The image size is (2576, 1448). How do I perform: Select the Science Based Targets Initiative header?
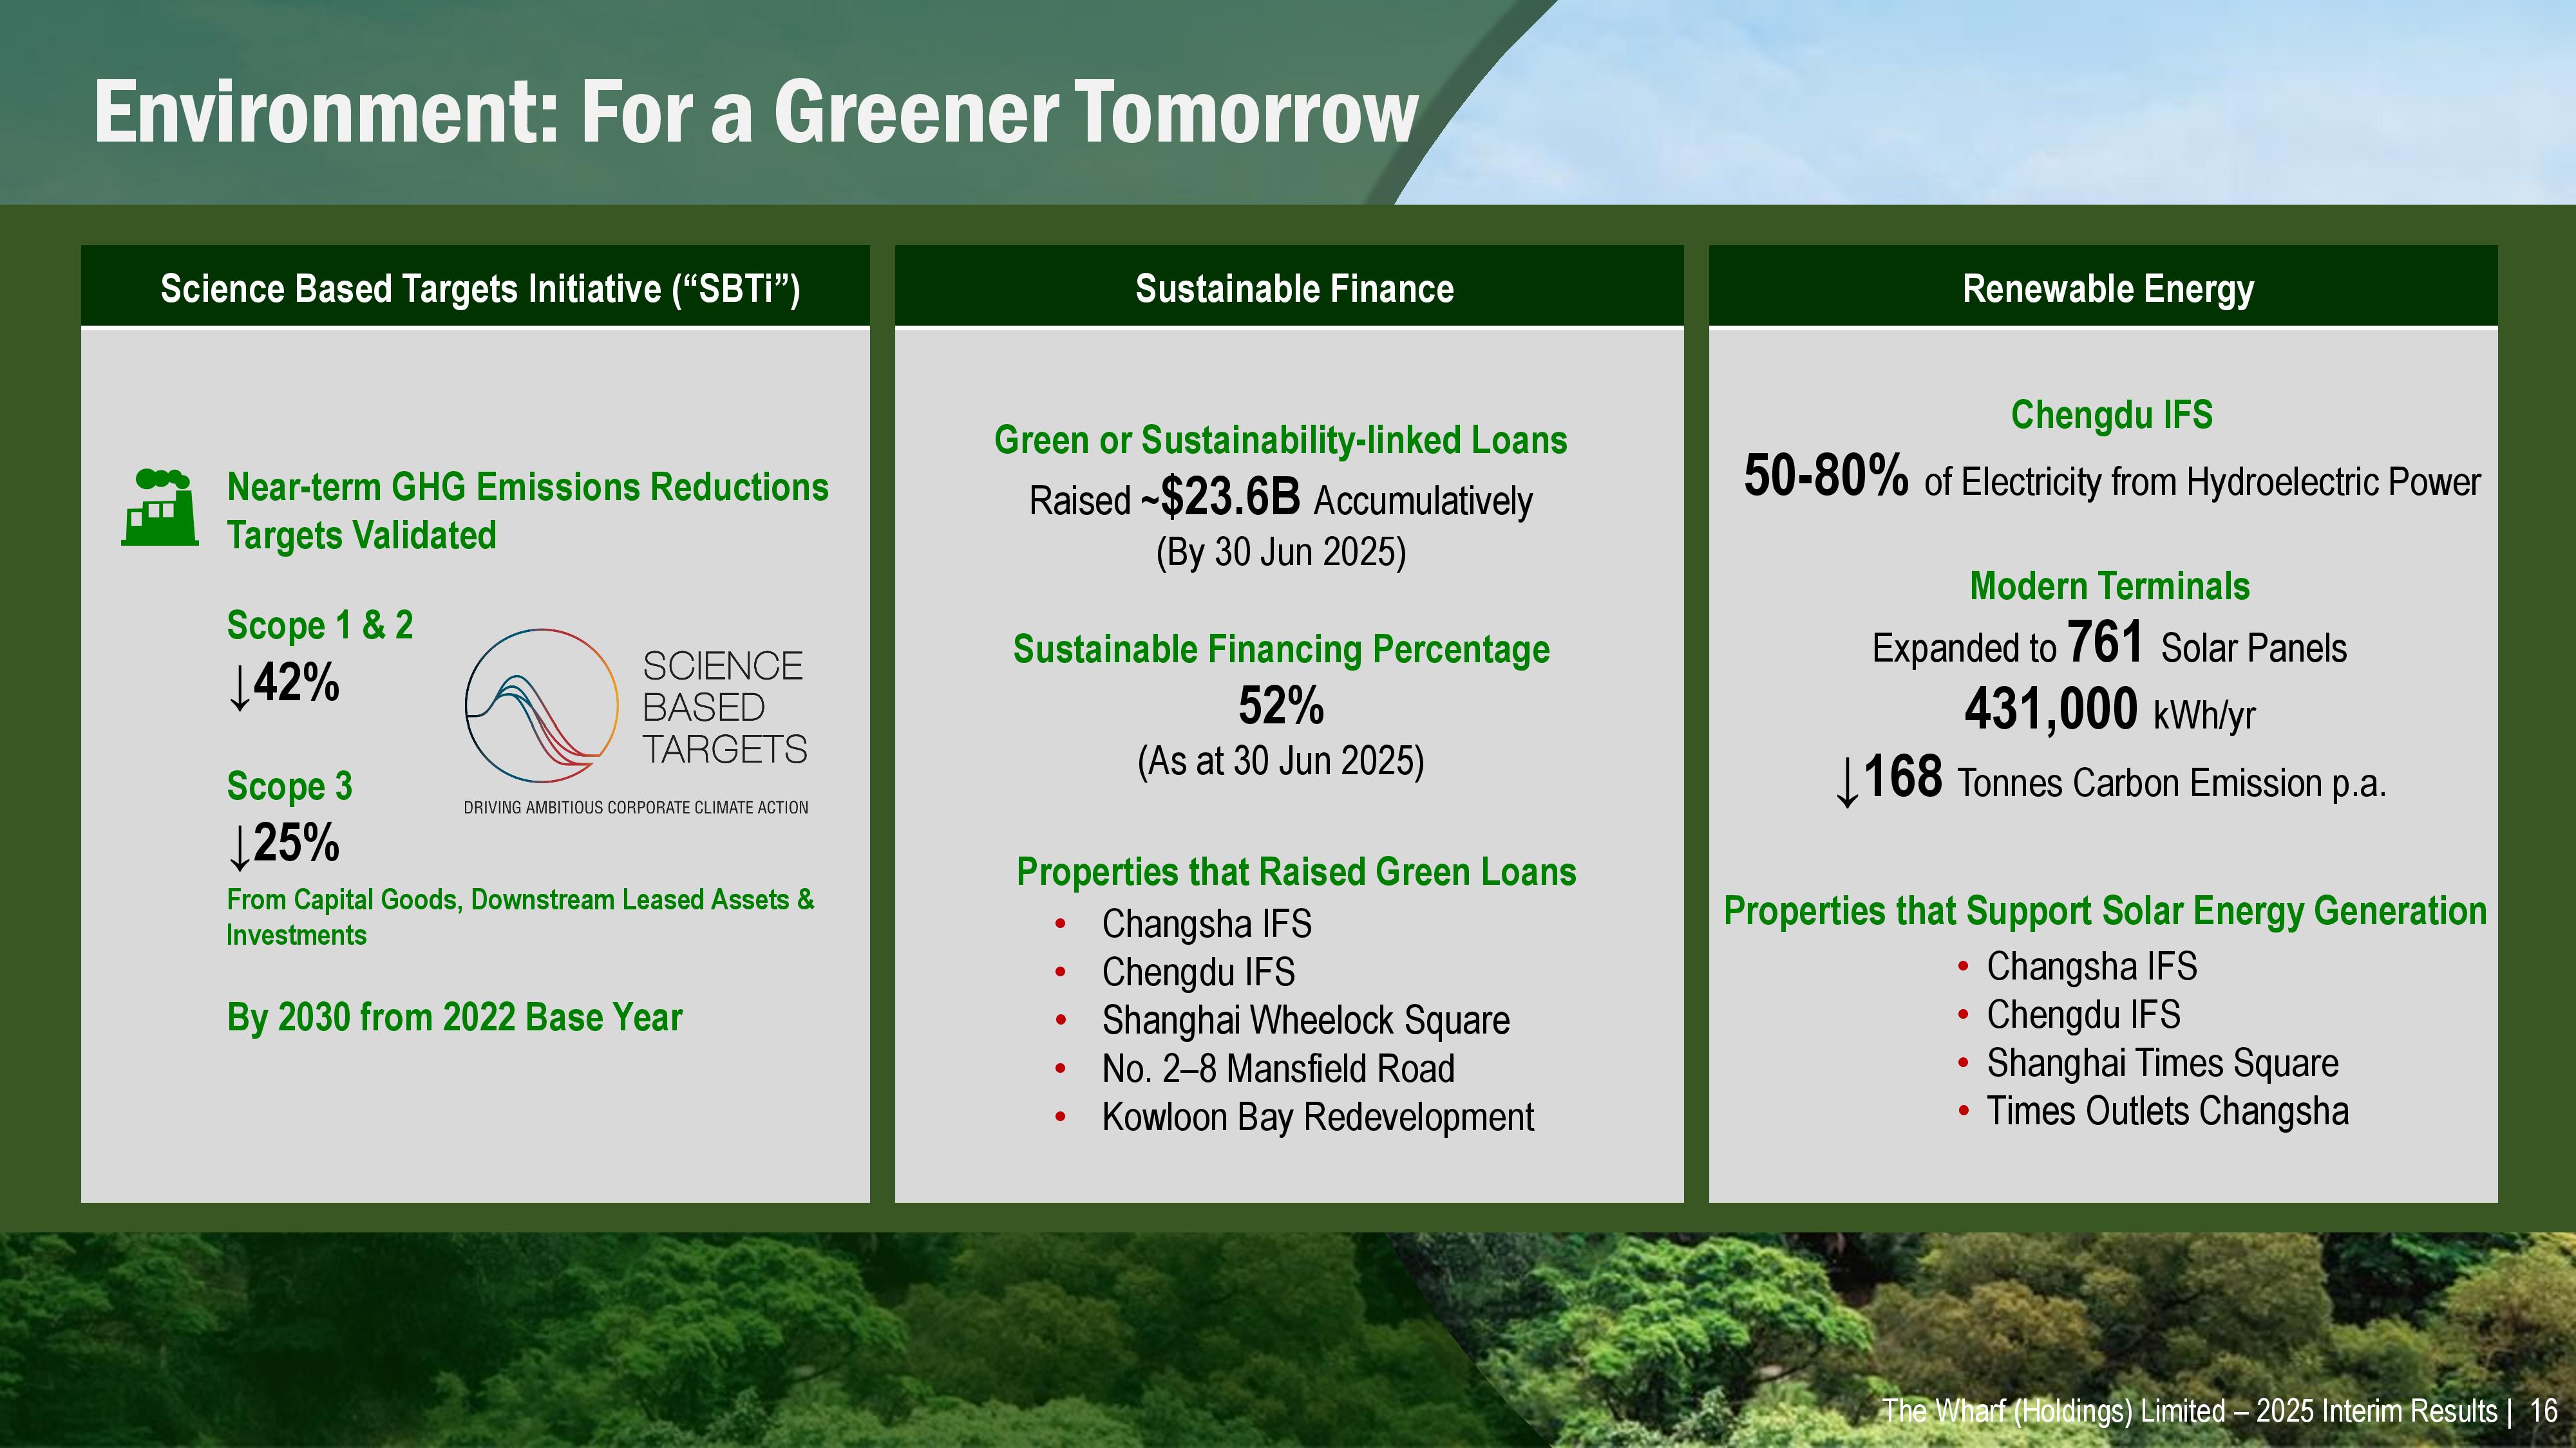coord(480,289)
